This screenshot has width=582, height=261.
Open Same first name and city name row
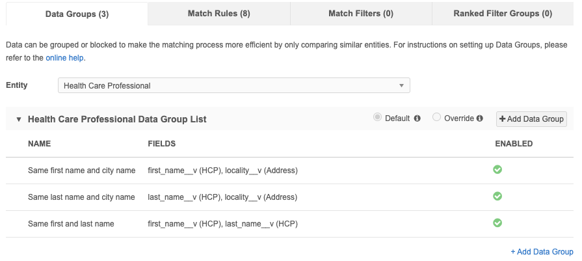tap(81, 171)
